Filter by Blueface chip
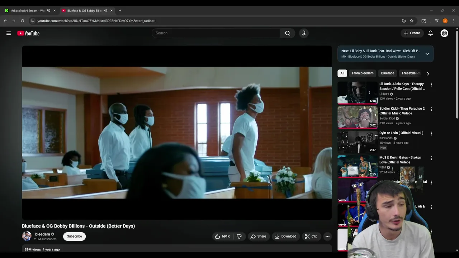This screenshot has height=258, width=459. (x=388, y=73)
